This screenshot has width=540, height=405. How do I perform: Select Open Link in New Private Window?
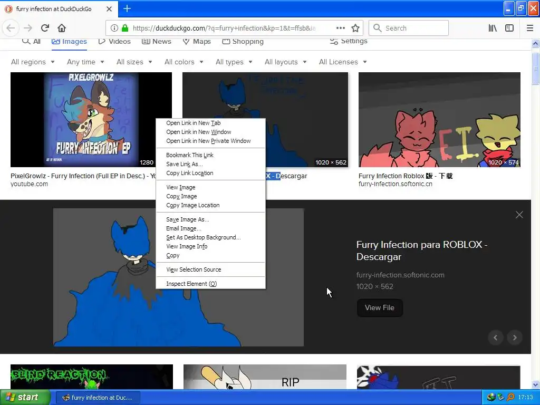(210, 141)
